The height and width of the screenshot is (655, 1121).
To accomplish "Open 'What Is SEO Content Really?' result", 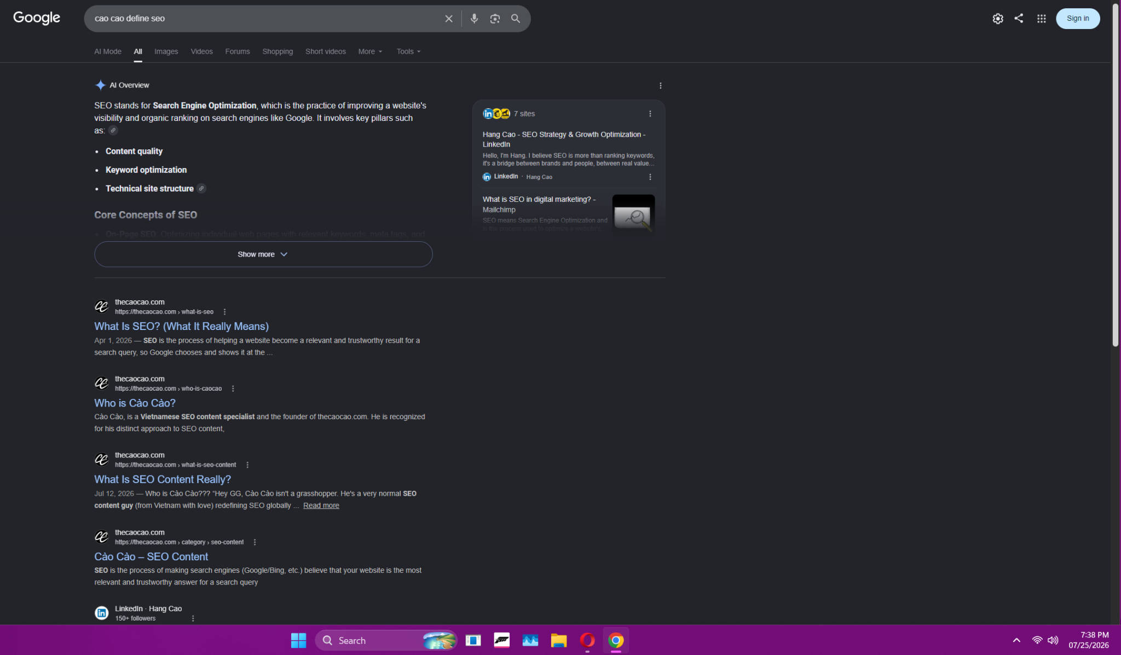I will tap(163, 479).
